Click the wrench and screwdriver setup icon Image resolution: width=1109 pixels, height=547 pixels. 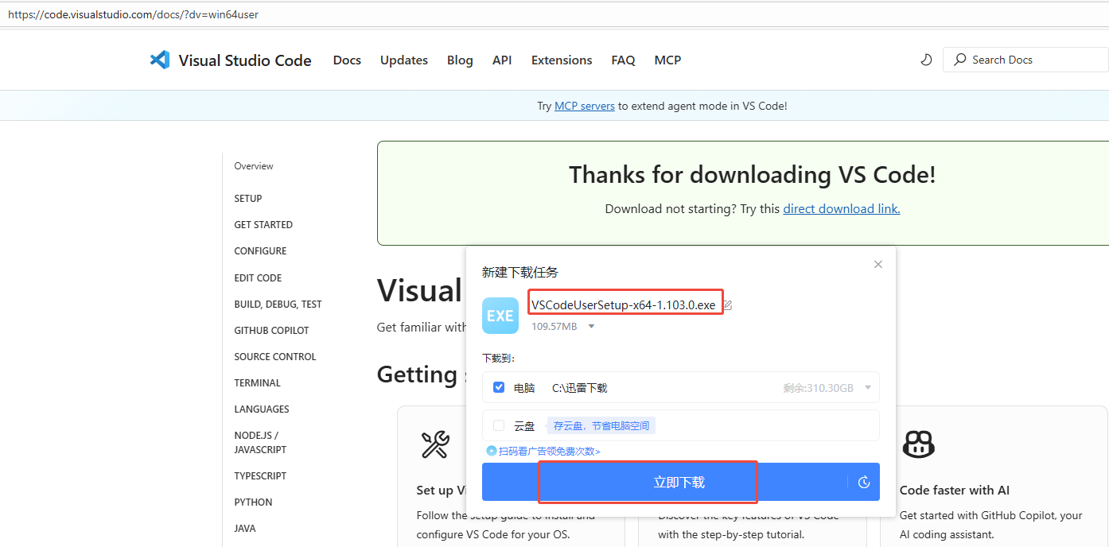pyautogui.click(x=435, y=444)
